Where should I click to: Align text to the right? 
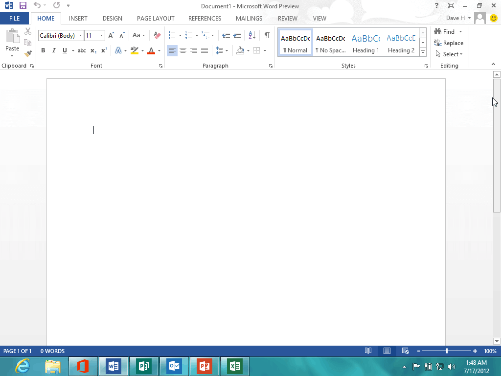(194, 50)
